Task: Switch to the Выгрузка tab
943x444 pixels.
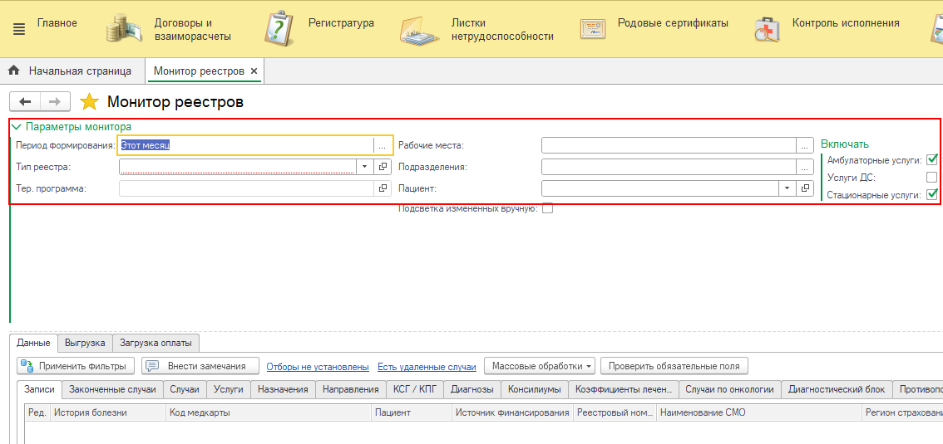Action: point(85,343)
